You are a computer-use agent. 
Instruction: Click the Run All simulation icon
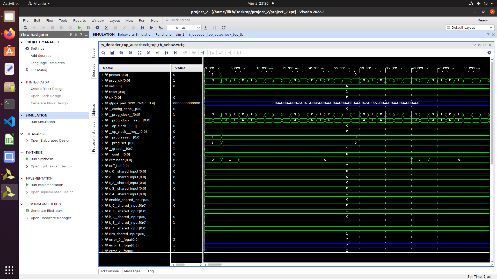(151, 28)
